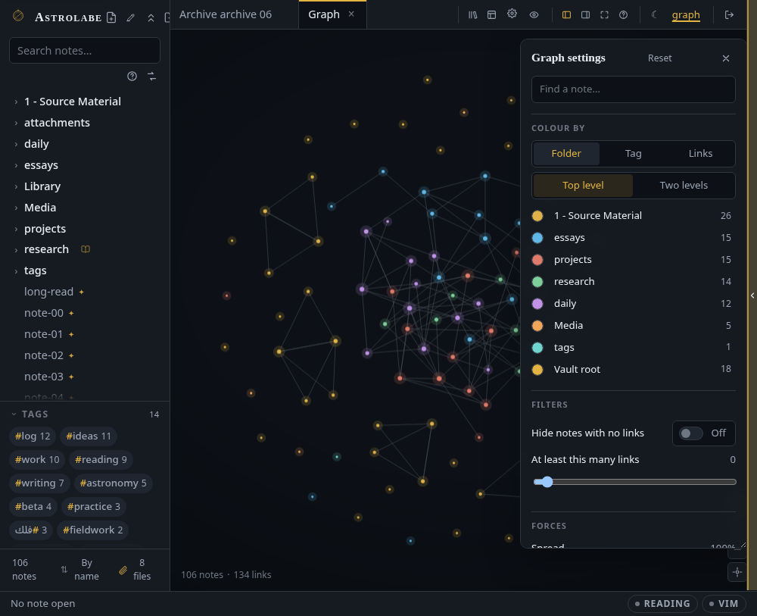Click the star marker beside long-read

pos(82,292)
